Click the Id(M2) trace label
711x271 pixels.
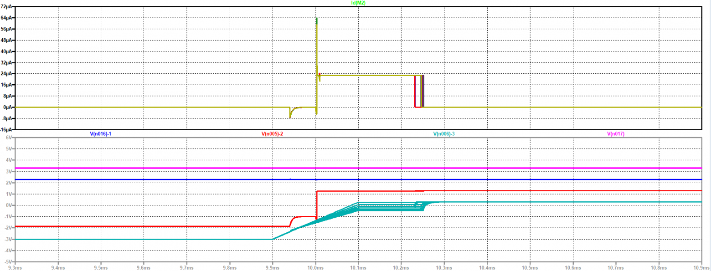point(359,3)
